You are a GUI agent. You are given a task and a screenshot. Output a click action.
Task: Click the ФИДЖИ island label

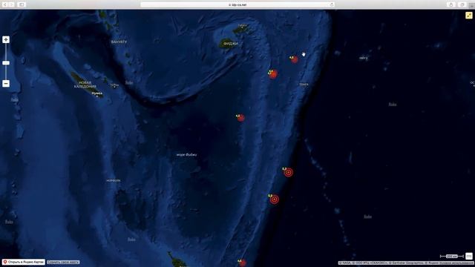coord(231,44)
